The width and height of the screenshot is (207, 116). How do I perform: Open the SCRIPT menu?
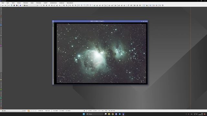(x=46, y=3)
